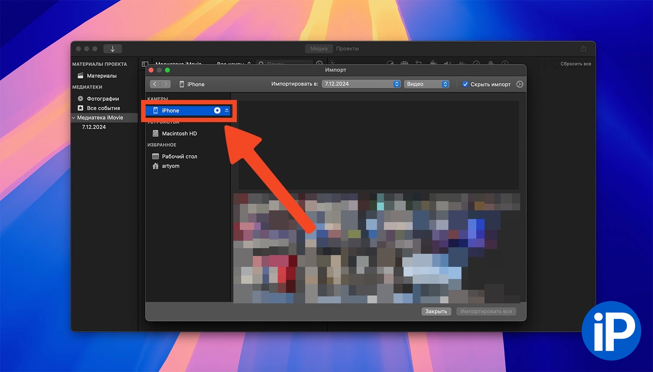Viewport: 653px width, 372px height.
Task: Collapse the Медиатека iMovie chevron
Action: (74, 118)
